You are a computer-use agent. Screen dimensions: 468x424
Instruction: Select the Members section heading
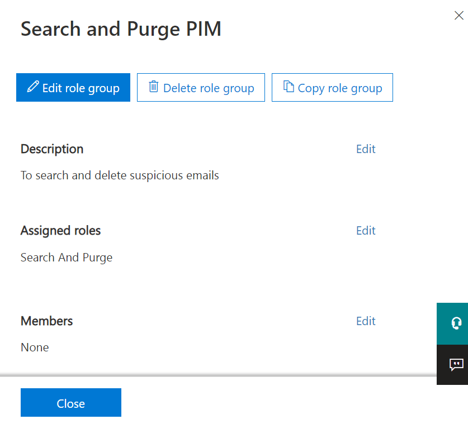46,321
